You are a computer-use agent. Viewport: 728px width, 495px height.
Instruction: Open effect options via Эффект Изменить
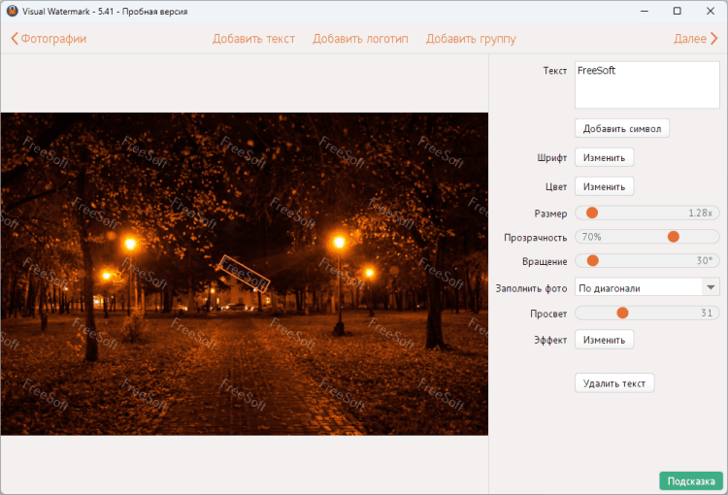click(604, 340)
